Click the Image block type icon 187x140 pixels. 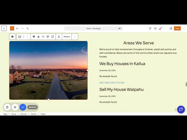[x=20, y=37]
